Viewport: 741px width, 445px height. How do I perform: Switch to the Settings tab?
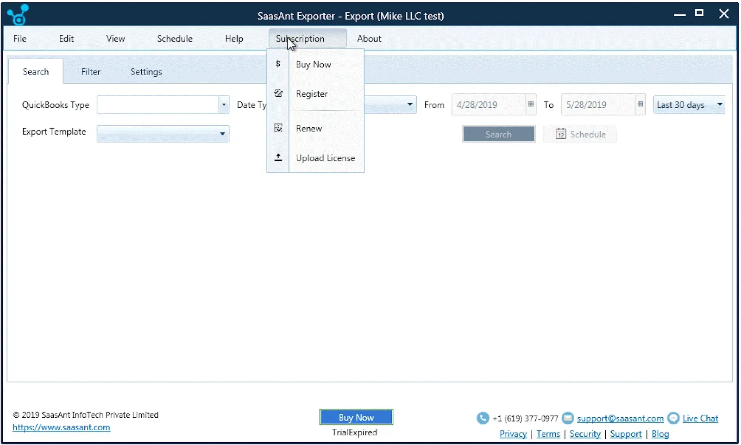coord(146,72)
